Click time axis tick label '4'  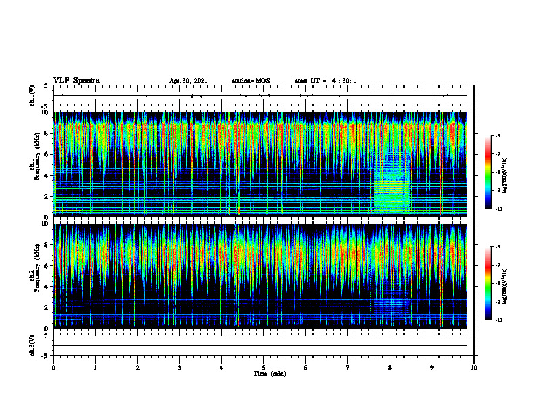[x=222, y=368]
